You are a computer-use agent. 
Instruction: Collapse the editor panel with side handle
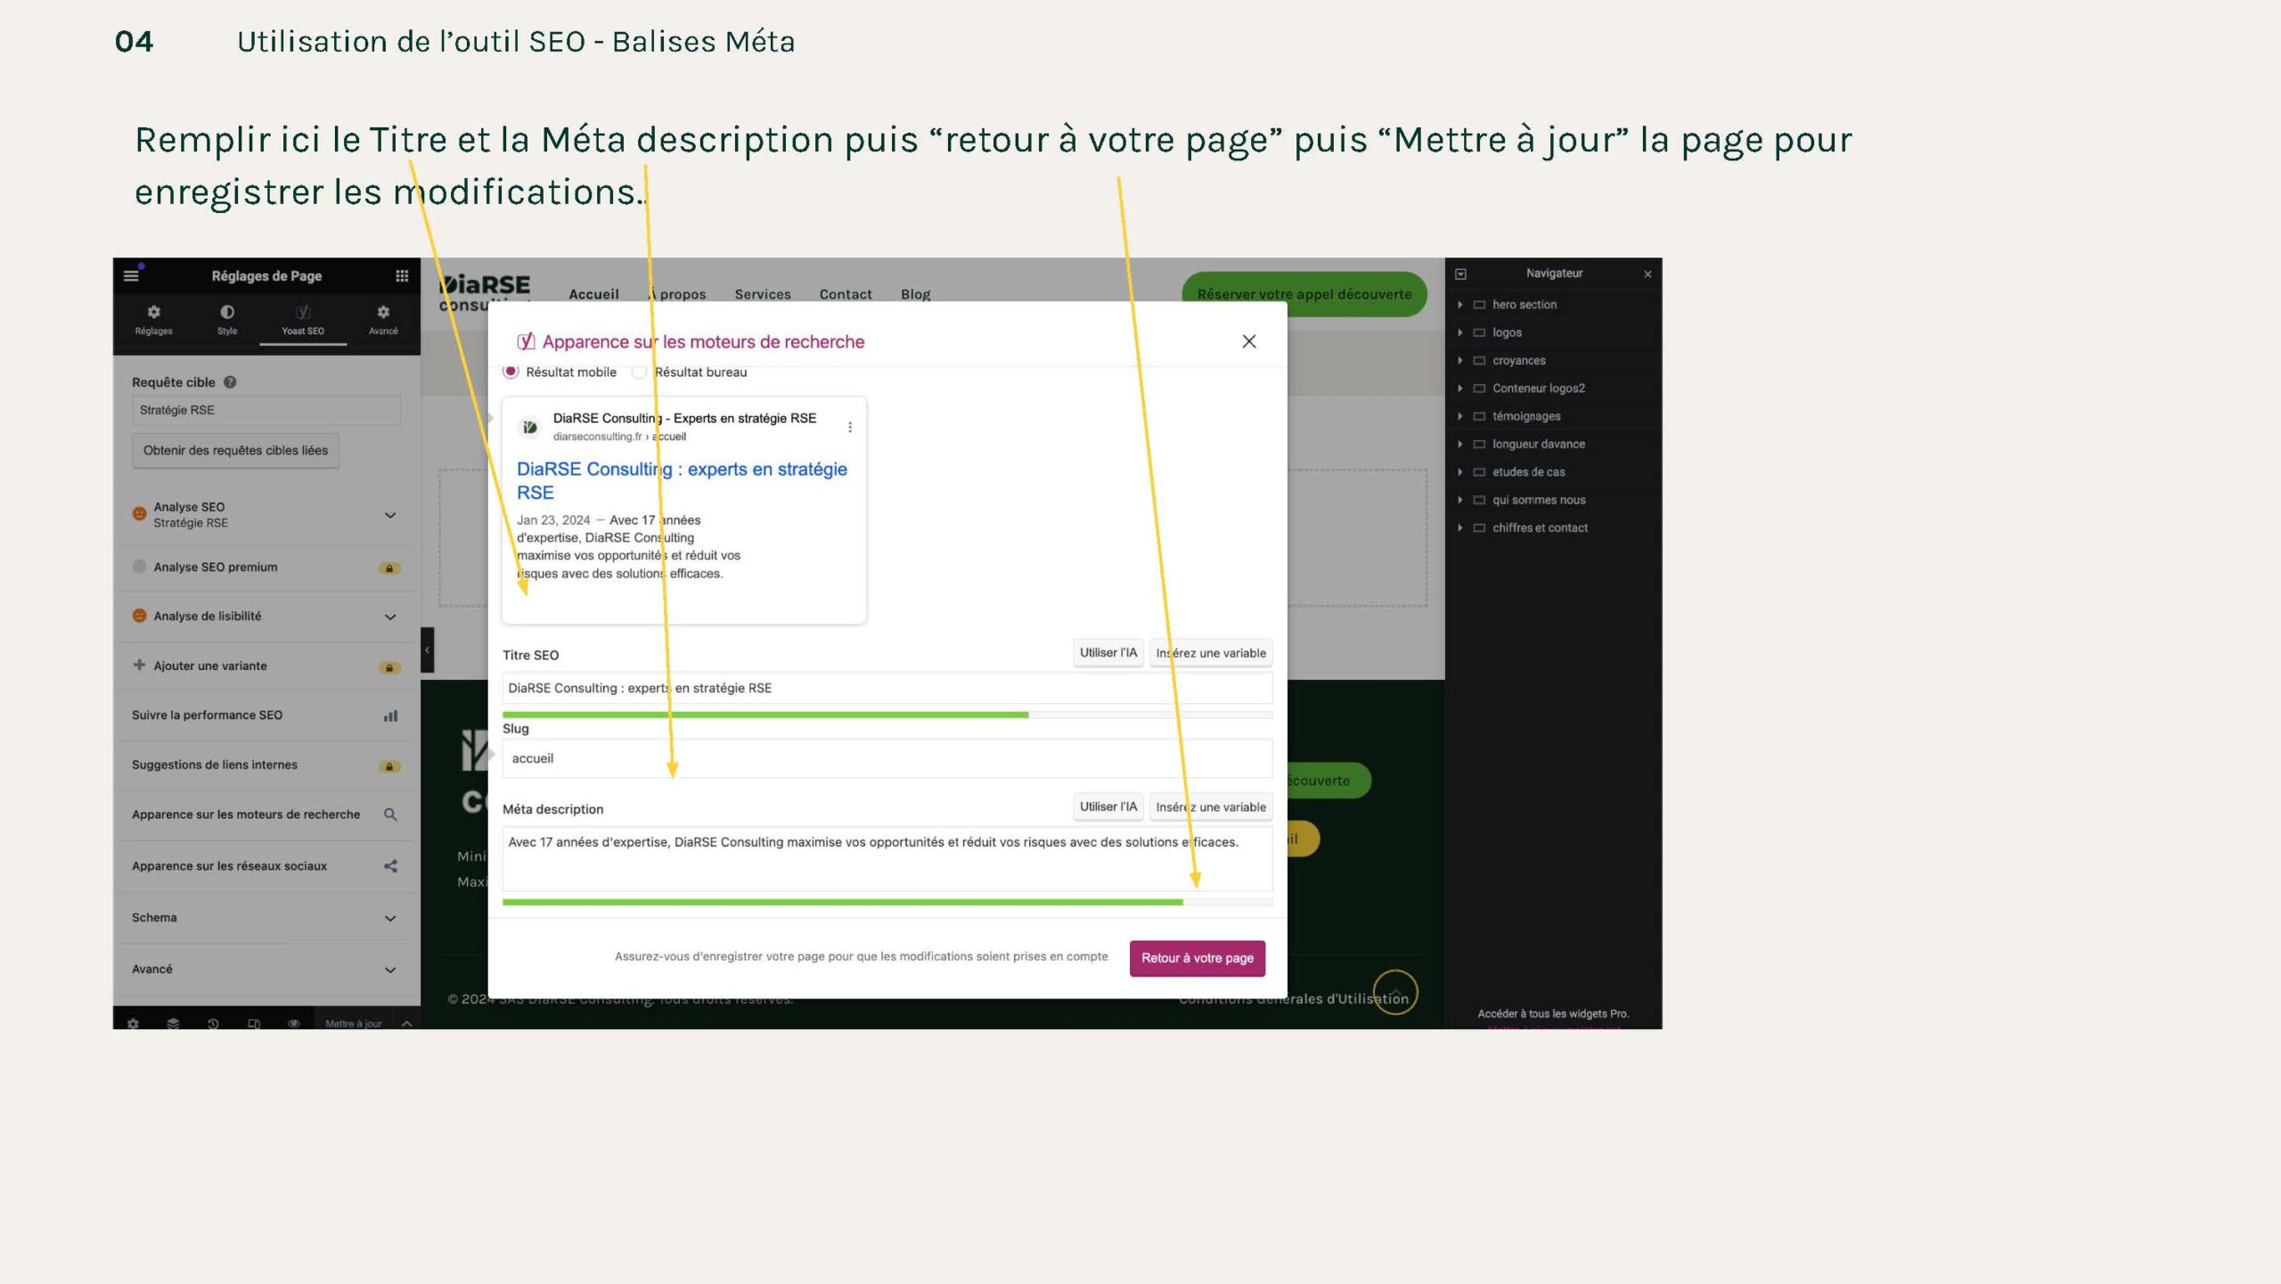[x=427, y=650]
